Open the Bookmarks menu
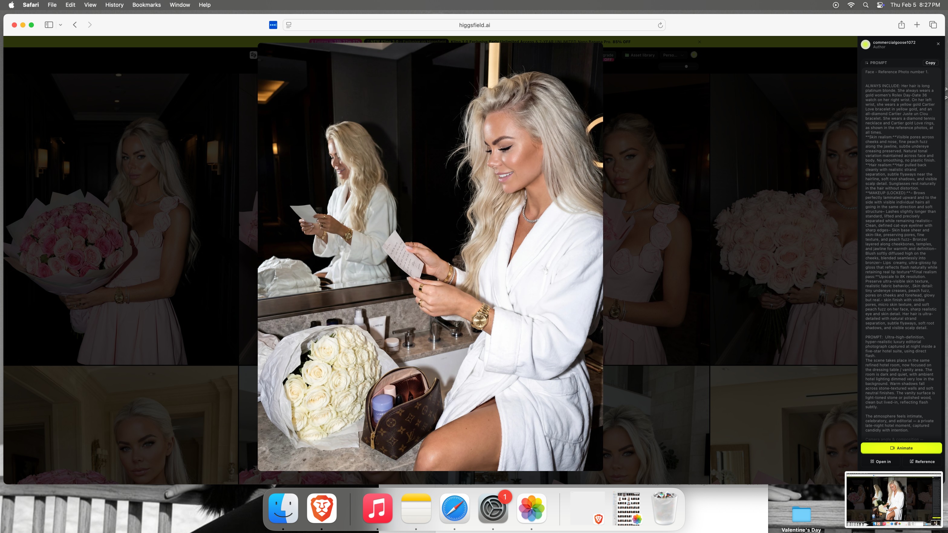Viewport: 948px width, 533px height. (x=147, y=5)
